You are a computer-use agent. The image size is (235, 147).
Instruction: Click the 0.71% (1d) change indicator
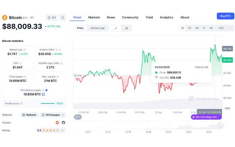(x=53, y=26)
